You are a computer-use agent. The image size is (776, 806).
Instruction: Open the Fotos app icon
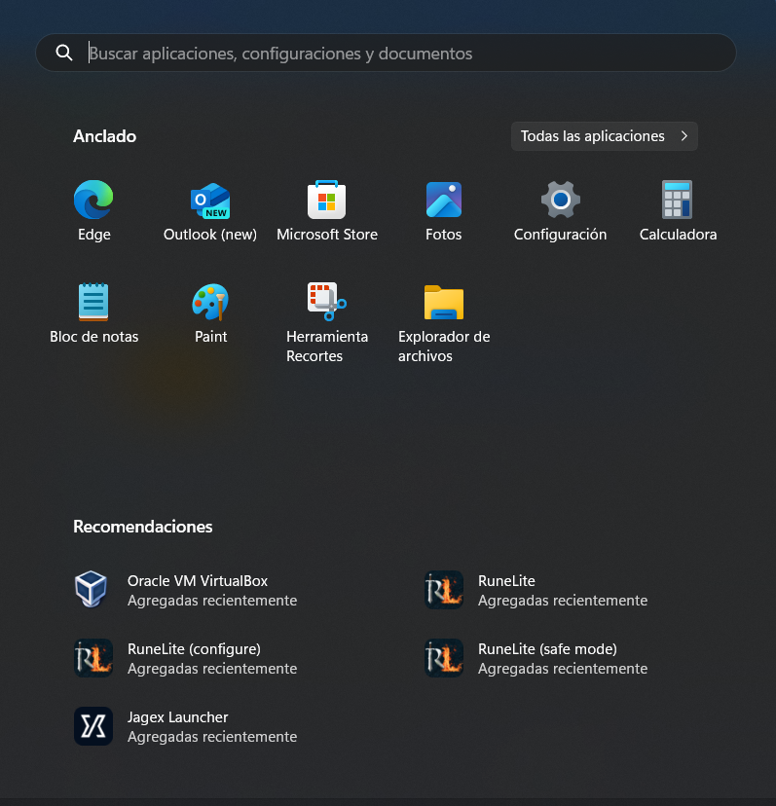[x=444, y=200]
